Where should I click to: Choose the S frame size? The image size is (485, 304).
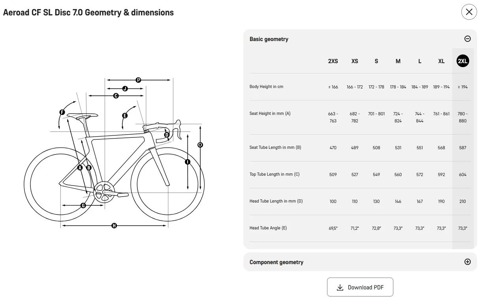(x=376, y=61)
